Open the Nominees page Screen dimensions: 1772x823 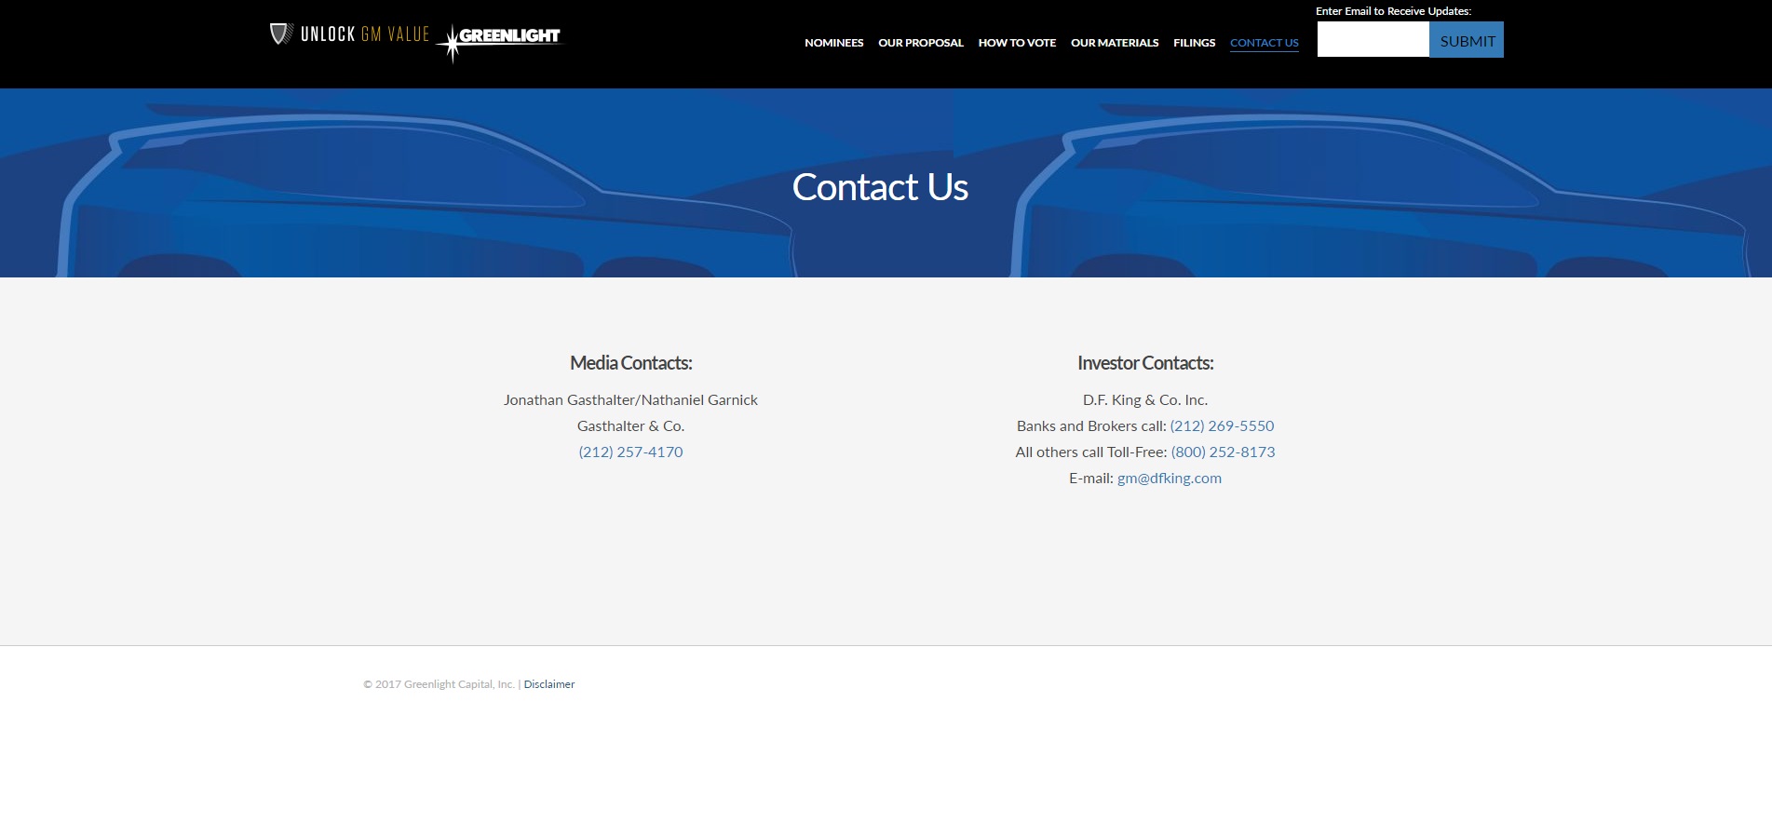[x=833, y=43]
